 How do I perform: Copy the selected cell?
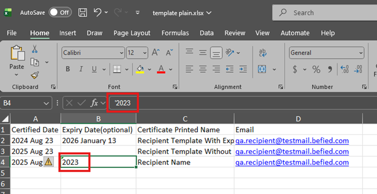coord(35,62)
